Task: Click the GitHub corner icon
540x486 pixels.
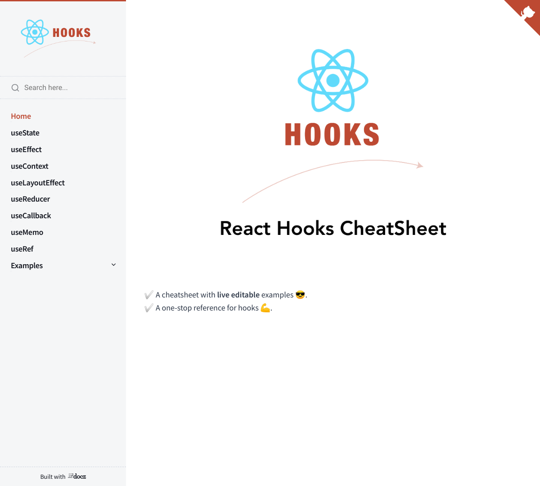Action: (527, 12)
